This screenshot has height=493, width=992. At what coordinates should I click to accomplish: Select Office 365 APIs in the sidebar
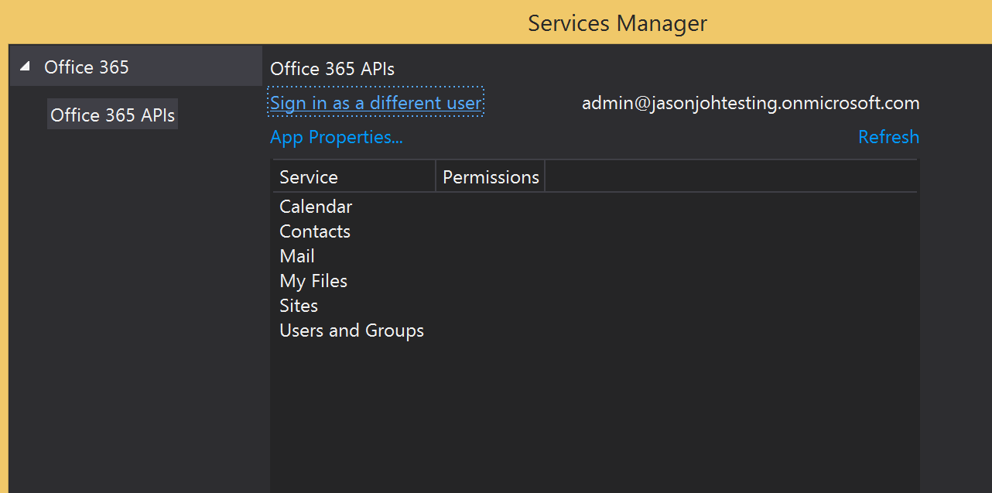(x=112, y=115)
